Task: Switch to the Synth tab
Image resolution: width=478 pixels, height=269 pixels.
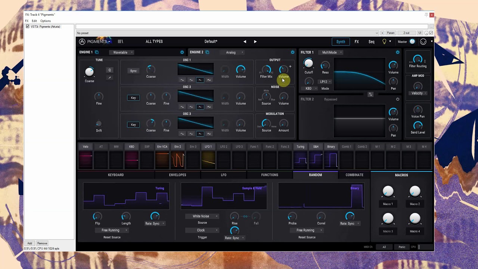Action: pyautogui.click(x=341, y=41)
